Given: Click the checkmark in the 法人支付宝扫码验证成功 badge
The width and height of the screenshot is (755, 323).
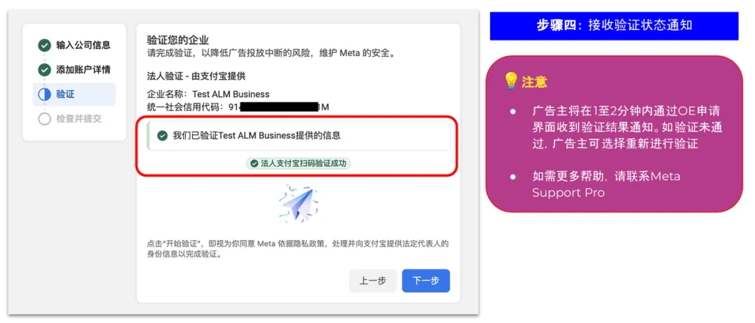Looking at the screenshot, I should pos(254,163).
